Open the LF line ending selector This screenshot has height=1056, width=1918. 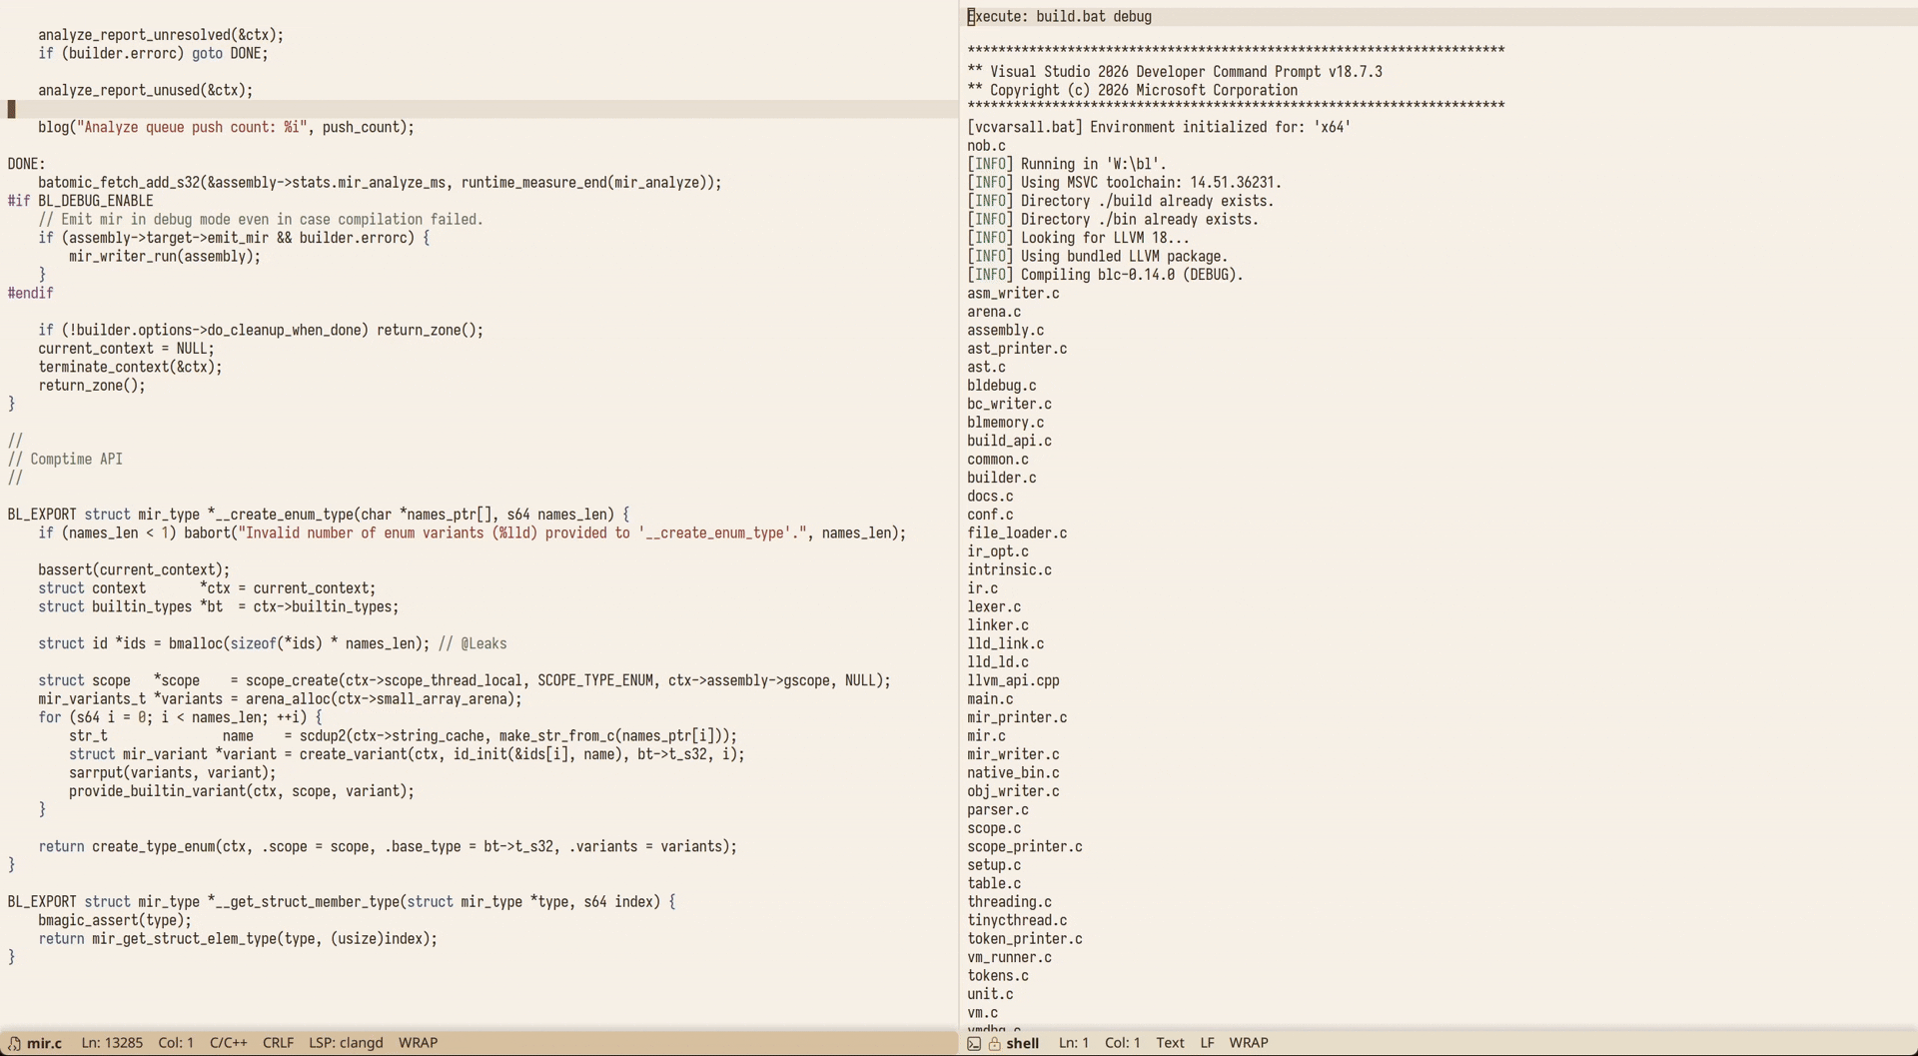(1207, 1042)
